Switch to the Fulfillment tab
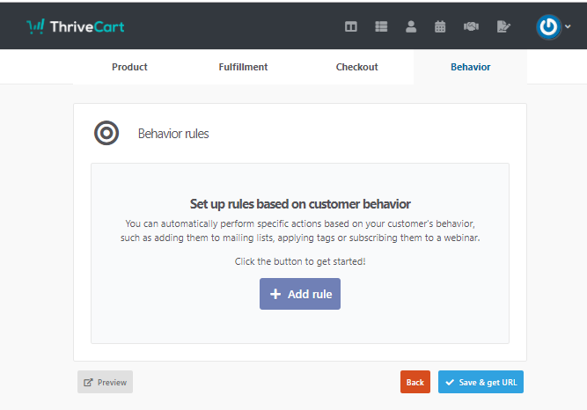Image resolution: width=587 pixels, height=410 pixels. coord(243,67)
